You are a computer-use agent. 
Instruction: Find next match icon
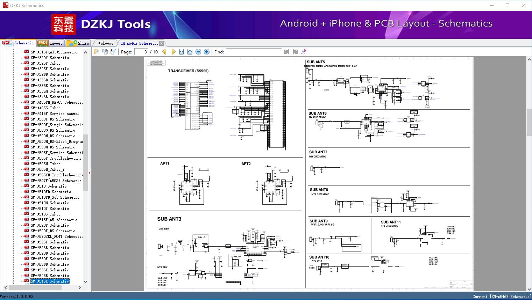point(295,52)
